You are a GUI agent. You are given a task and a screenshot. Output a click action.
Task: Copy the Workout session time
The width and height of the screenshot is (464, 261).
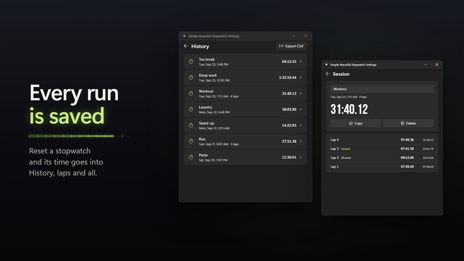point(356,123)
